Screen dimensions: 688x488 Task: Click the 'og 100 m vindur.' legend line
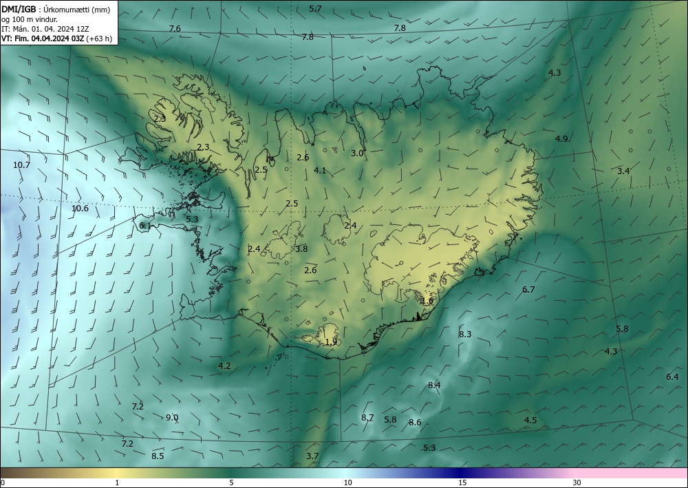tap(30, 19)
